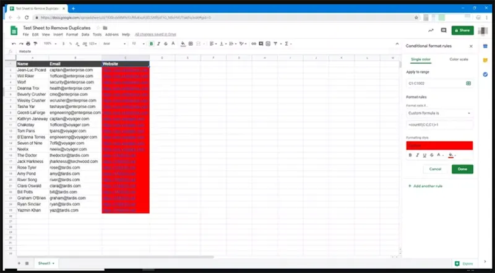Open the activity trend icon near Share
Viewport: 495px width, 273px height.
pyautogui.click(x=431, y=30)
